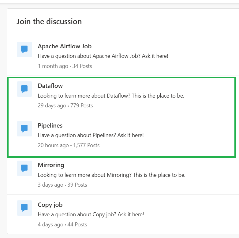Screen dimensions: 239x238
Task: Click the Dataflow forum chat icon
Action: point(24,89)
